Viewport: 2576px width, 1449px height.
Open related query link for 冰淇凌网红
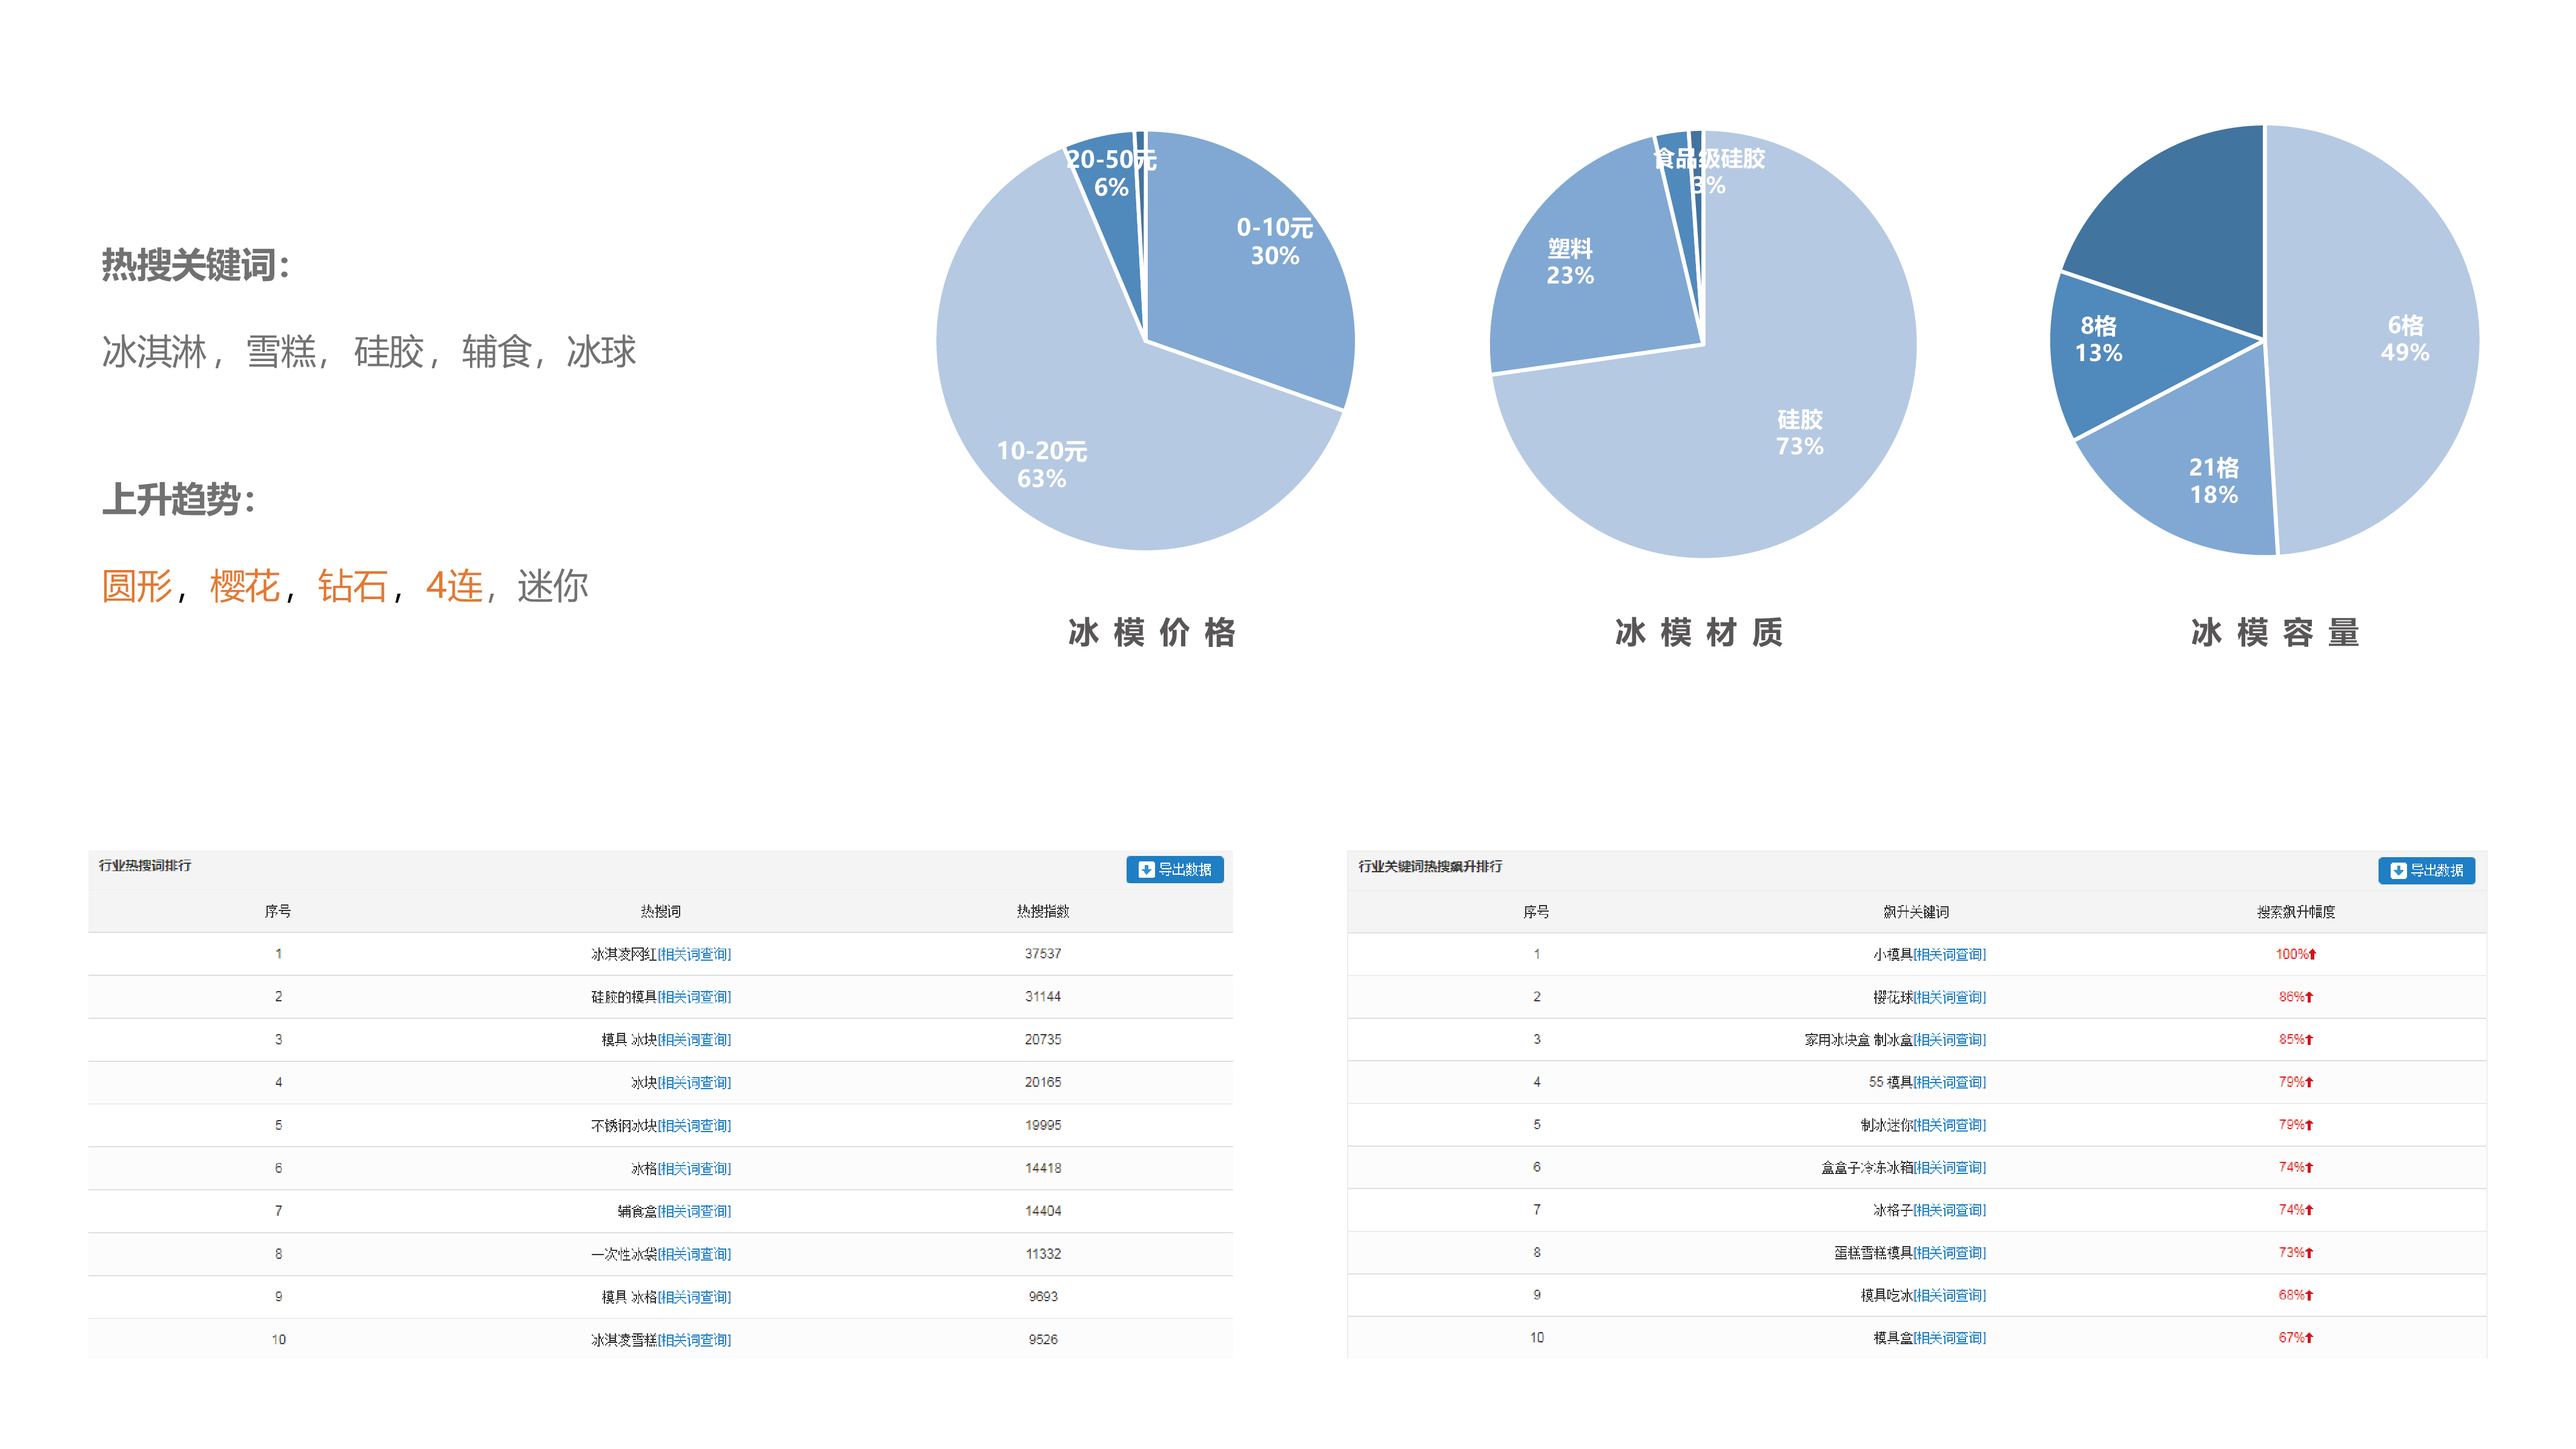coord(694,954)
